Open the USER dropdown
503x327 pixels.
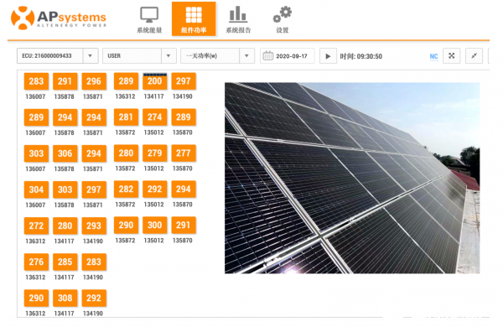point(169,56)
